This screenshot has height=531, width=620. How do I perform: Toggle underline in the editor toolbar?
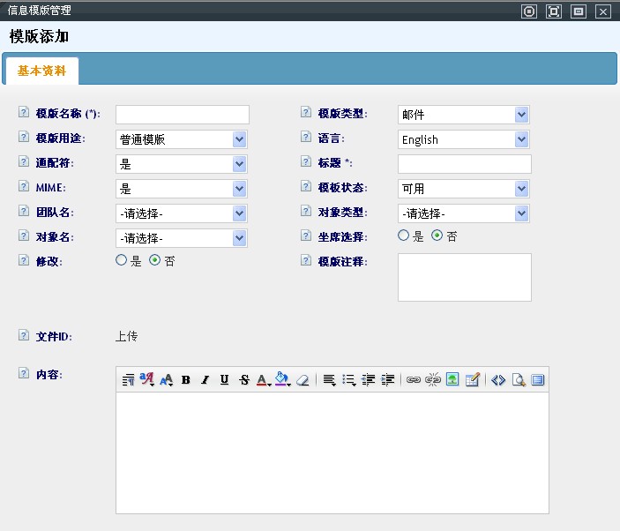(x=224, y=380)
